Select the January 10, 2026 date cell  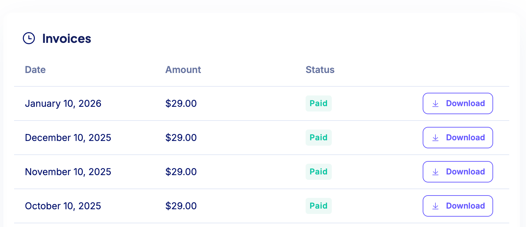(x=63, y=103)
